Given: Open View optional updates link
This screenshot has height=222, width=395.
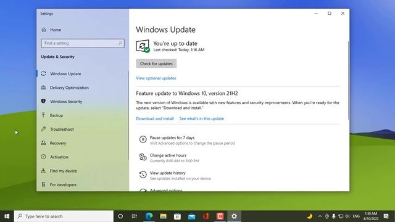Looking at the screenshot, I should point(156,78).
